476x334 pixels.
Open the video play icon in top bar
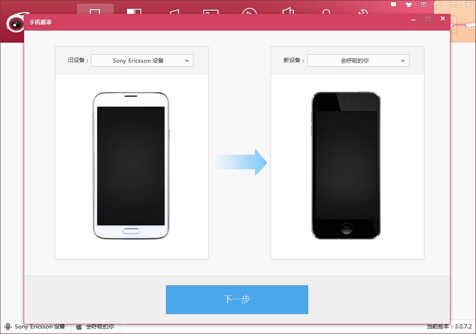click(x=250, y=10)
